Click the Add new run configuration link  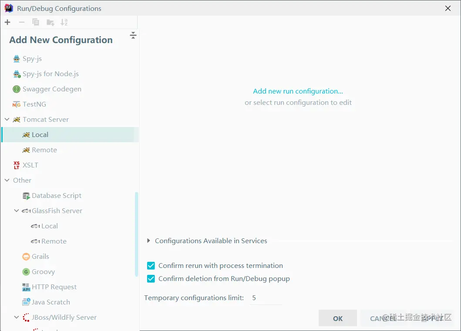pos(298,91)
